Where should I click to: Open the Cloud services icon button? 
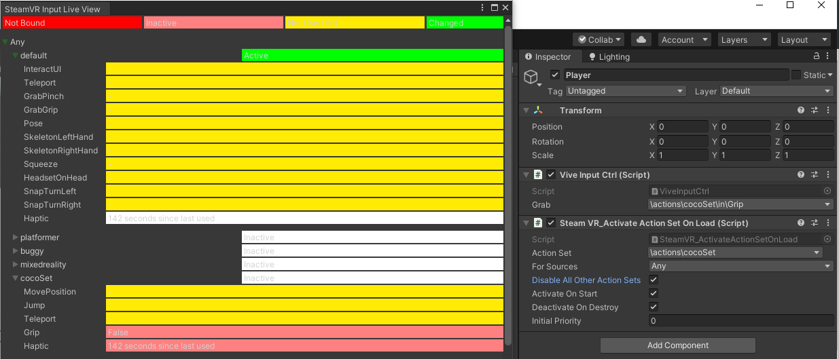(641, 39)
